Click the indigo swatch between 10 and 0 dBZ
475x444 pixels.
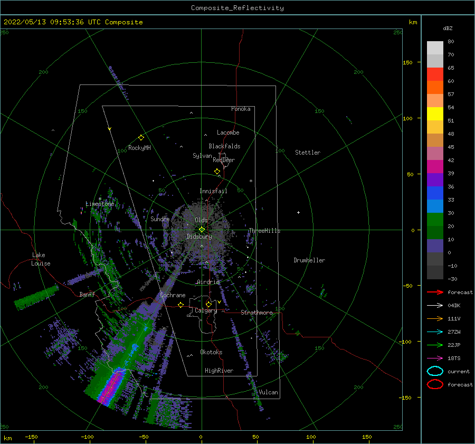(x=435, y=246)
